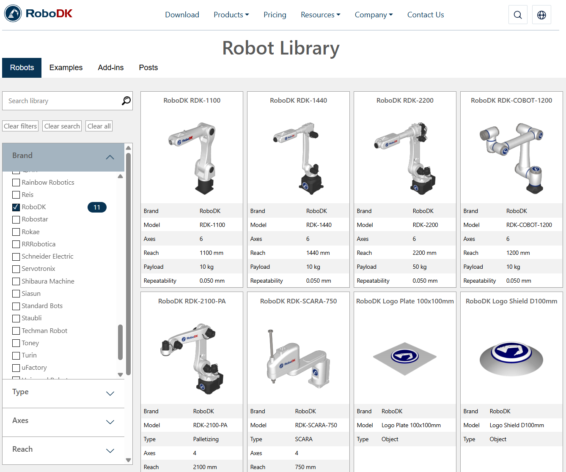
Task: Open the RoboDK RDK-COBOT-1200 title link
Action: pyautogui.click(x=512, y=101)
